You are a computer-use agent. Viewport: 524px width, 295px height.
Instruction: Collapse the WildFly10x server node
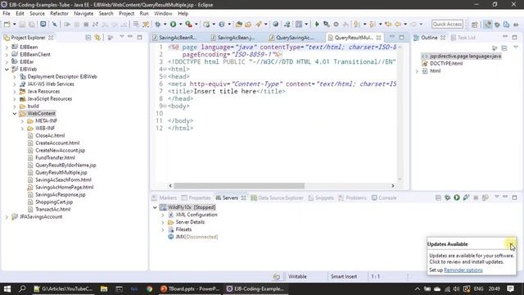[155, 207]
